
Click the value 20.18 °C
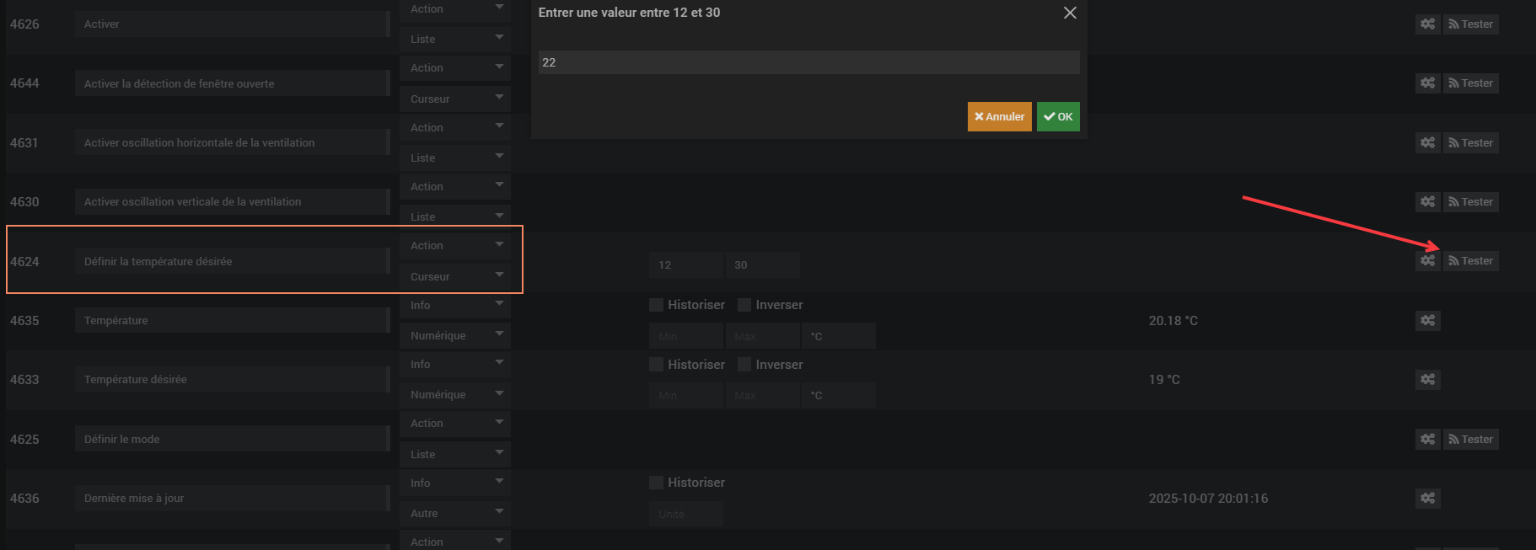point(1173,321)
